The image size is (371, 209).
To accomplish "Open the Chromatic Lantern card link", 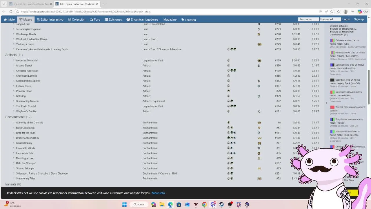I will (26, 76).
